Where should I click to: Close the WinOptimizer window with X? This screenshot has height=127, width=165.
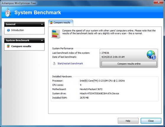159,2
